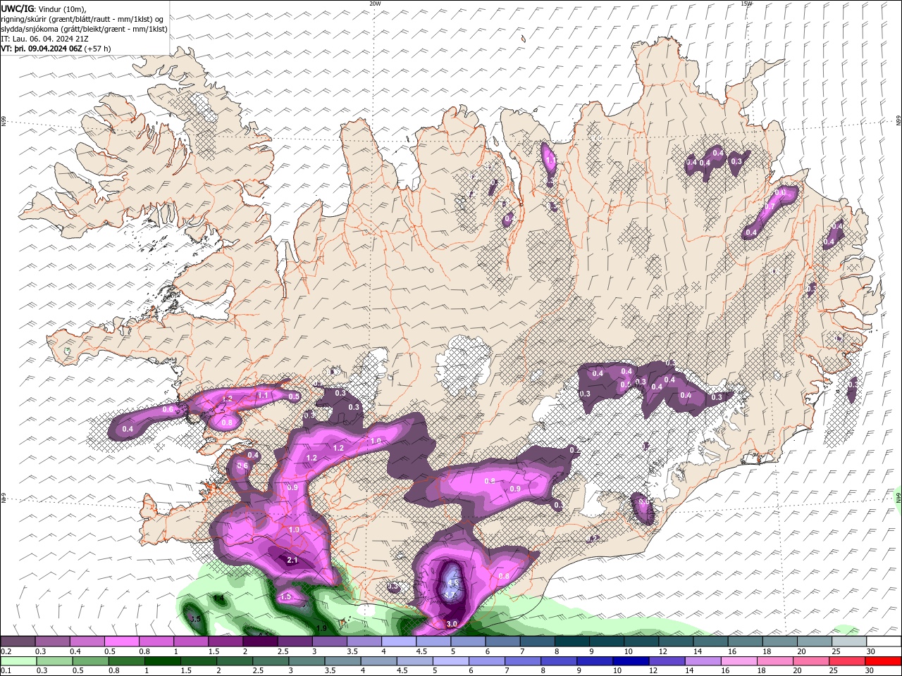
Task: Pick the rain-scale swatch between 12 and 14
Action: coord(666,661)
